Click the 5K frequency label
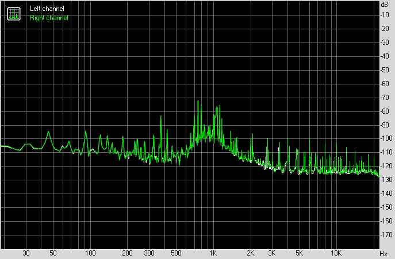This screenshot has height=259, width=395. (299, 253)
